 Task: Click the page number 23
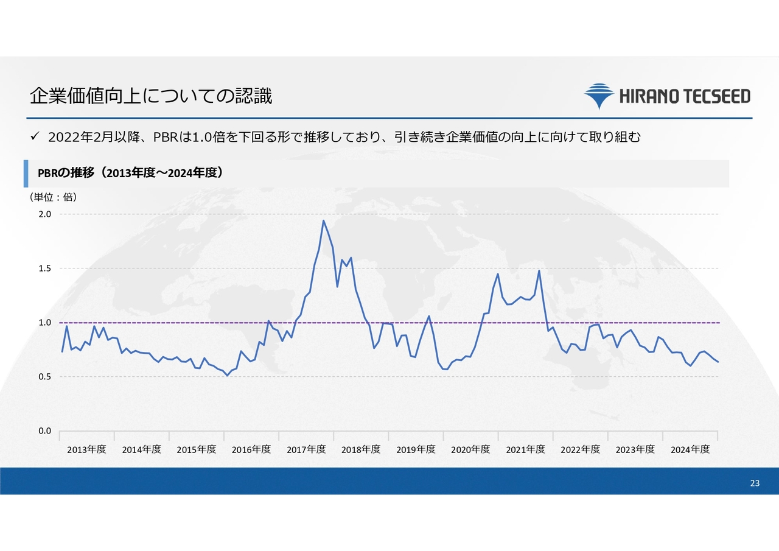[x=755, y=483]
